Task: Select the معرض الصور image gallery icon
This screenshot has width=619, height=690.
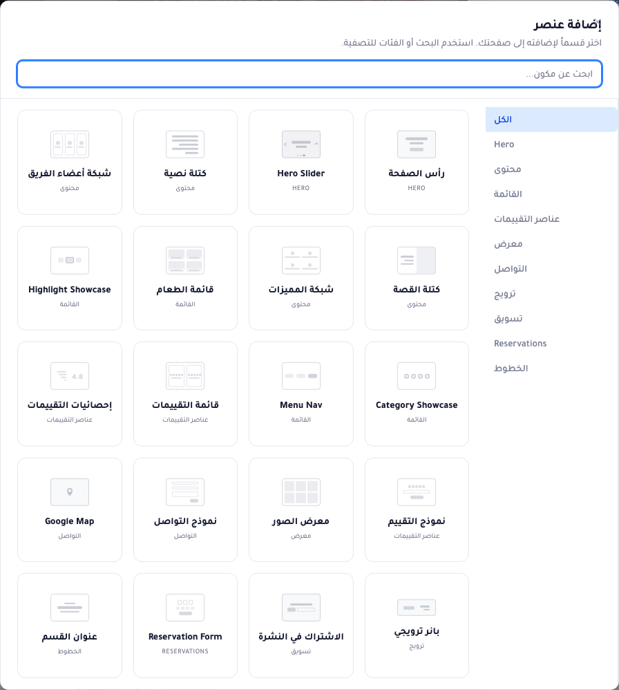Action: [x=301, y=492]
